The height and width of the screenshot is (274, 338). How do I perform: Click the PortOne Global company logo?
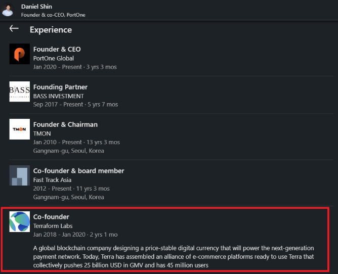pos(20,54)
